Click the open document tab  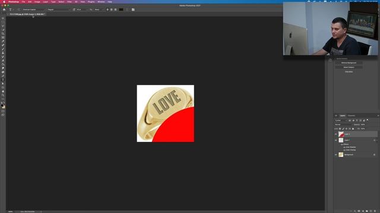click(x=27, y=14)
